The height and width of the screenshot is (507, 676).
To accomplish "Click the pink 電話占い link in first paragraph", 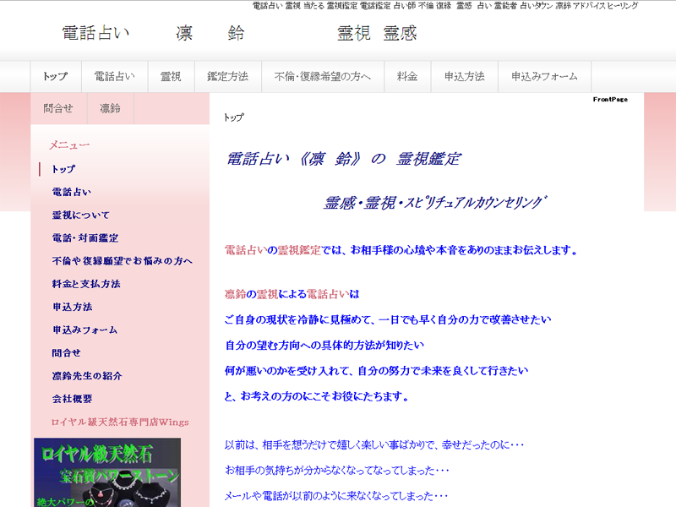I will 246,250.
